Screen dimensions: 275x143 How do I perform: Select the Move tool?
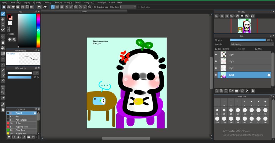tap(3, 36)
